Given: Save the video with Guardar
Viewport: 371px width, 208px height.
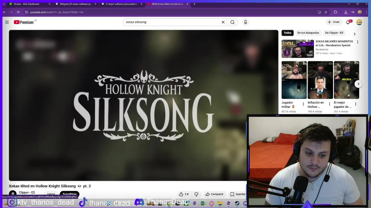Looking at the screenshot, I should (x=238, y=194).
